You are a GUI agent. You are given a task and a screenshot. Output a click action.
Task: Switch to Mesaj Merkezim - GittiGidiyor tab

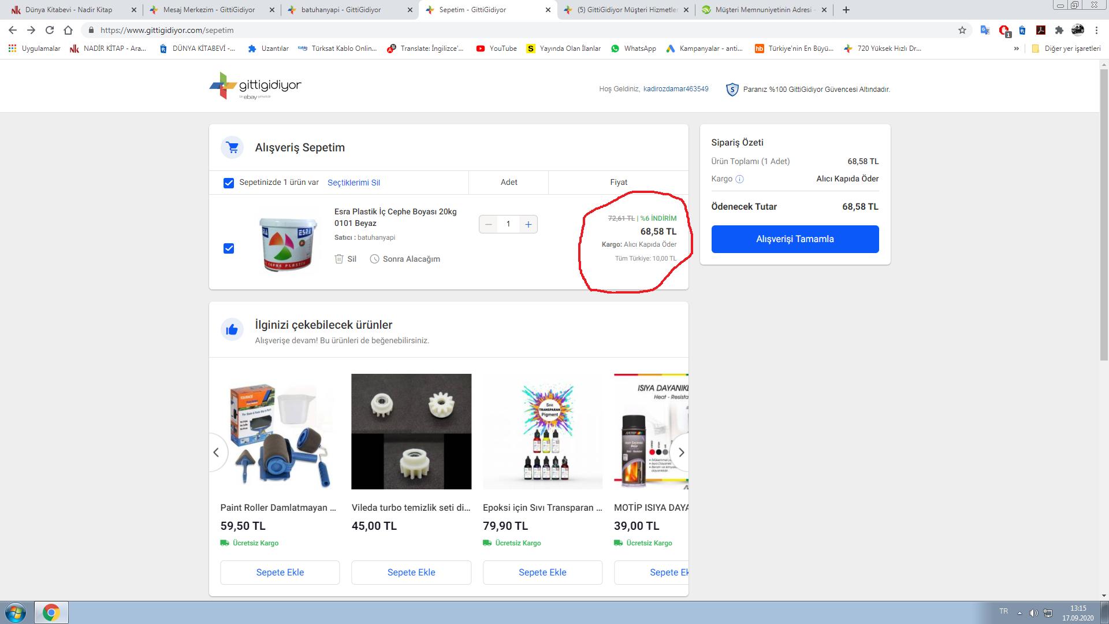pos(209,10)
